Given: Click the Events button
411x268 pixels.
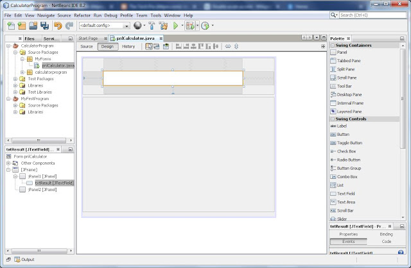Looking at the screenshot, I should pos(348,242).
